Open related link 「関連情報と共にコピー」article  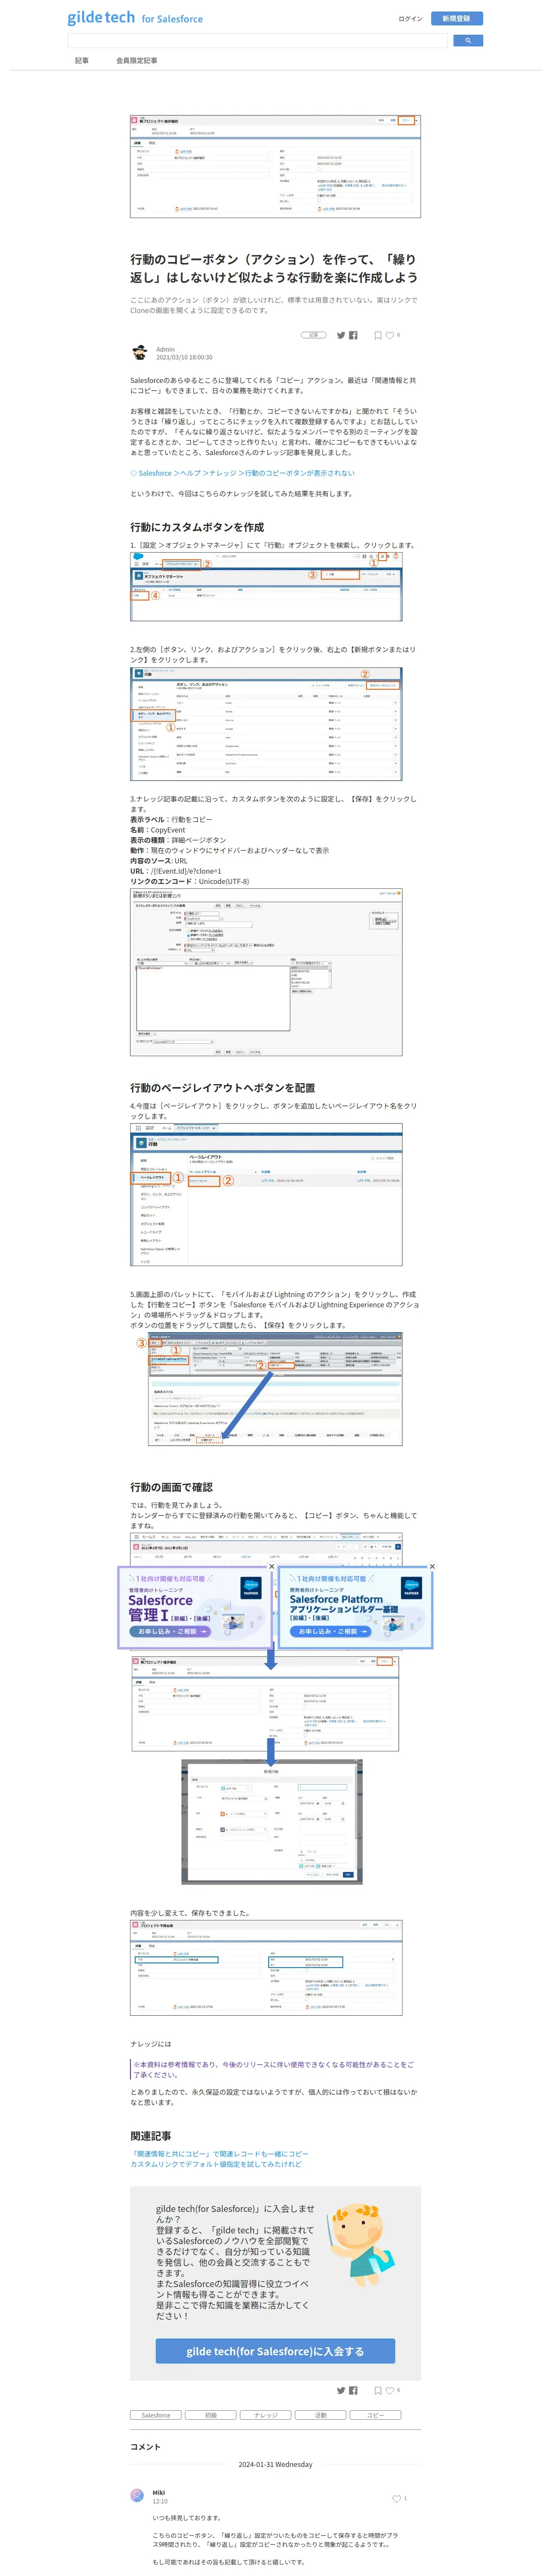219,2154
